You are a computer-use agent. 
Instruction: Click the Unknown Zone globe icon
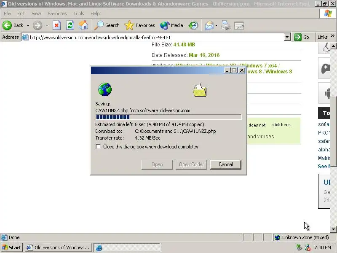pos(277,237)
